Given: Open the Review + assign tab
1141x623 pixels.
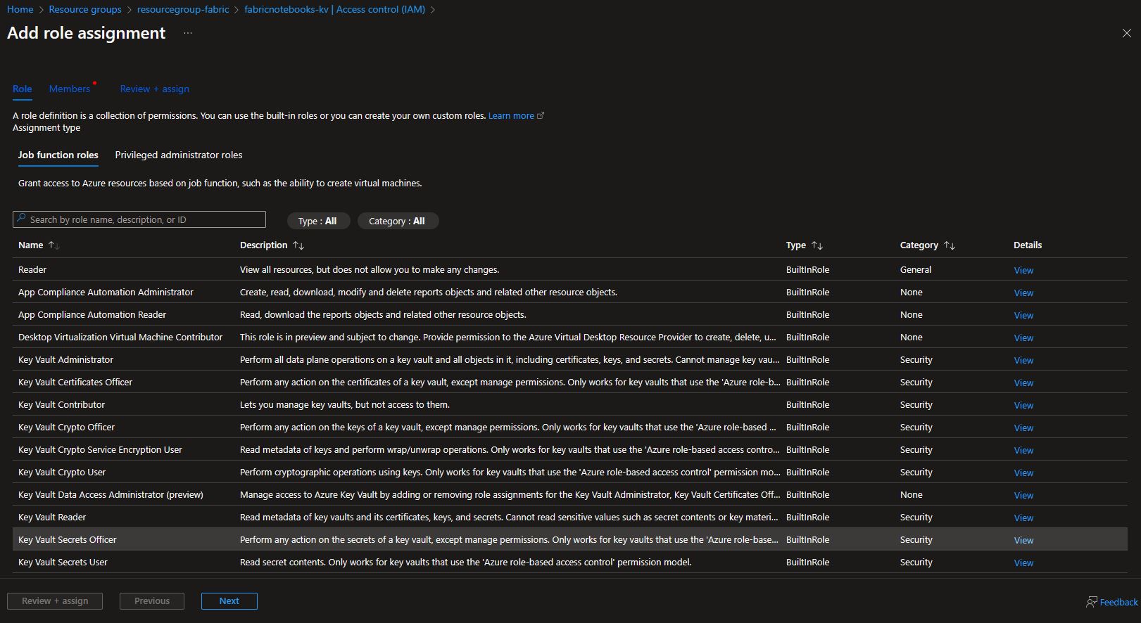Looking at the screenshot, I should click(154, 89).
